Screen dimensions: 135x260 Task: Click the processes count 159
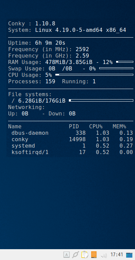click(50, 82)
